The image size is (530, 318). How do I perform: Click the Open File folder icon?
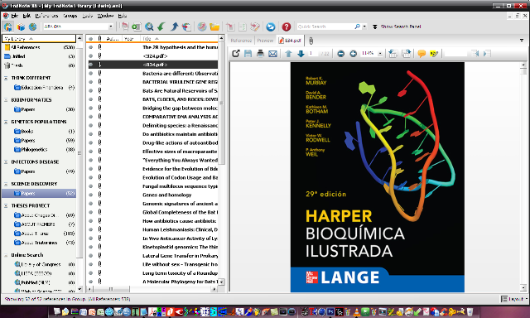(214, 26)
